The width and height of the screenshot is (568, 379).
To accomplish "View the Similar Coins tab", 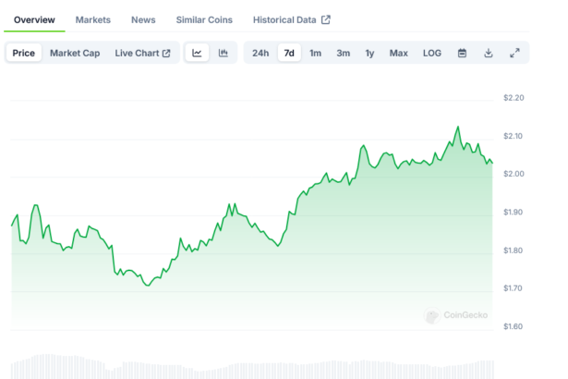I will click(x=204, y=19).
